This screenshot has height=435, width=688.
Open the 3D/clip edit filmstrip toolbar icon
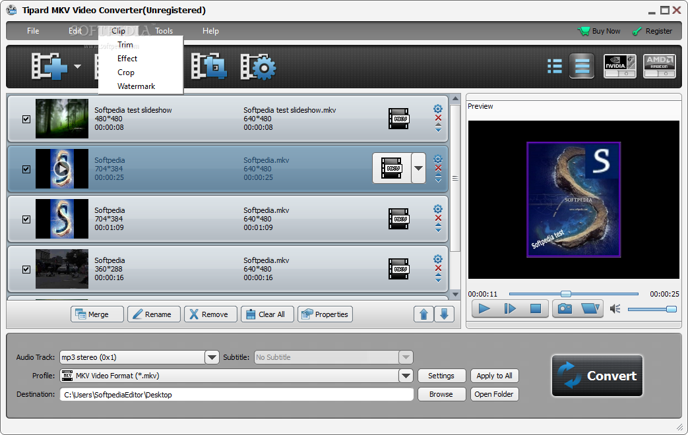tap(209, 67)
